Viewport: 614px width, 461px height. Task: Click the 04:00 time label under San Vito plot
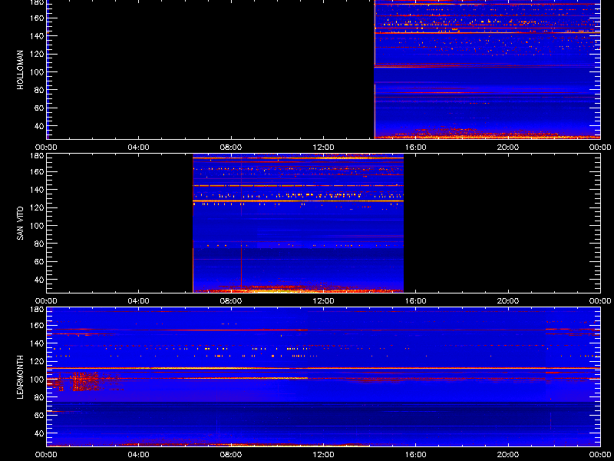139,301
